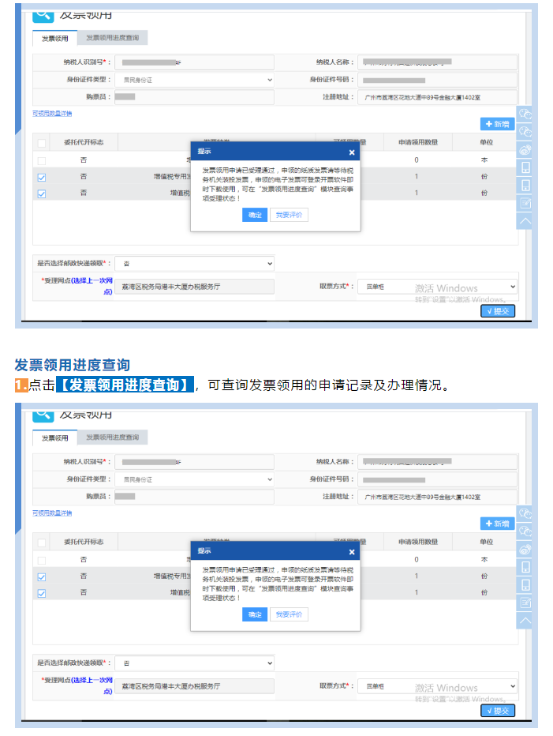Click the 提交 button in lower screenshot
This screenshot has height=736, width=553.
(498, 711)
